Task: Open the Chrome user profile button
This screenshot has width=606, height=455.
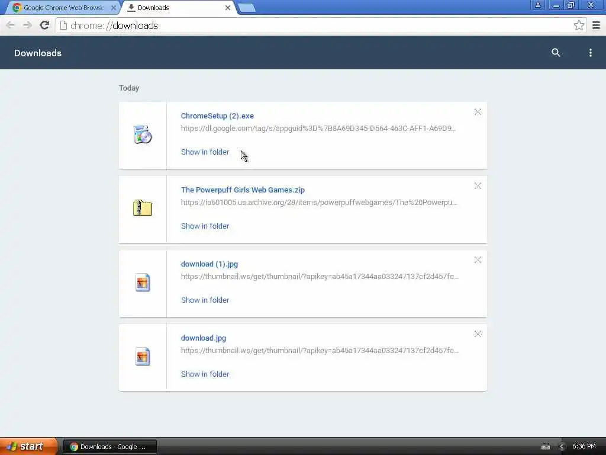Action: pos(537,5)
